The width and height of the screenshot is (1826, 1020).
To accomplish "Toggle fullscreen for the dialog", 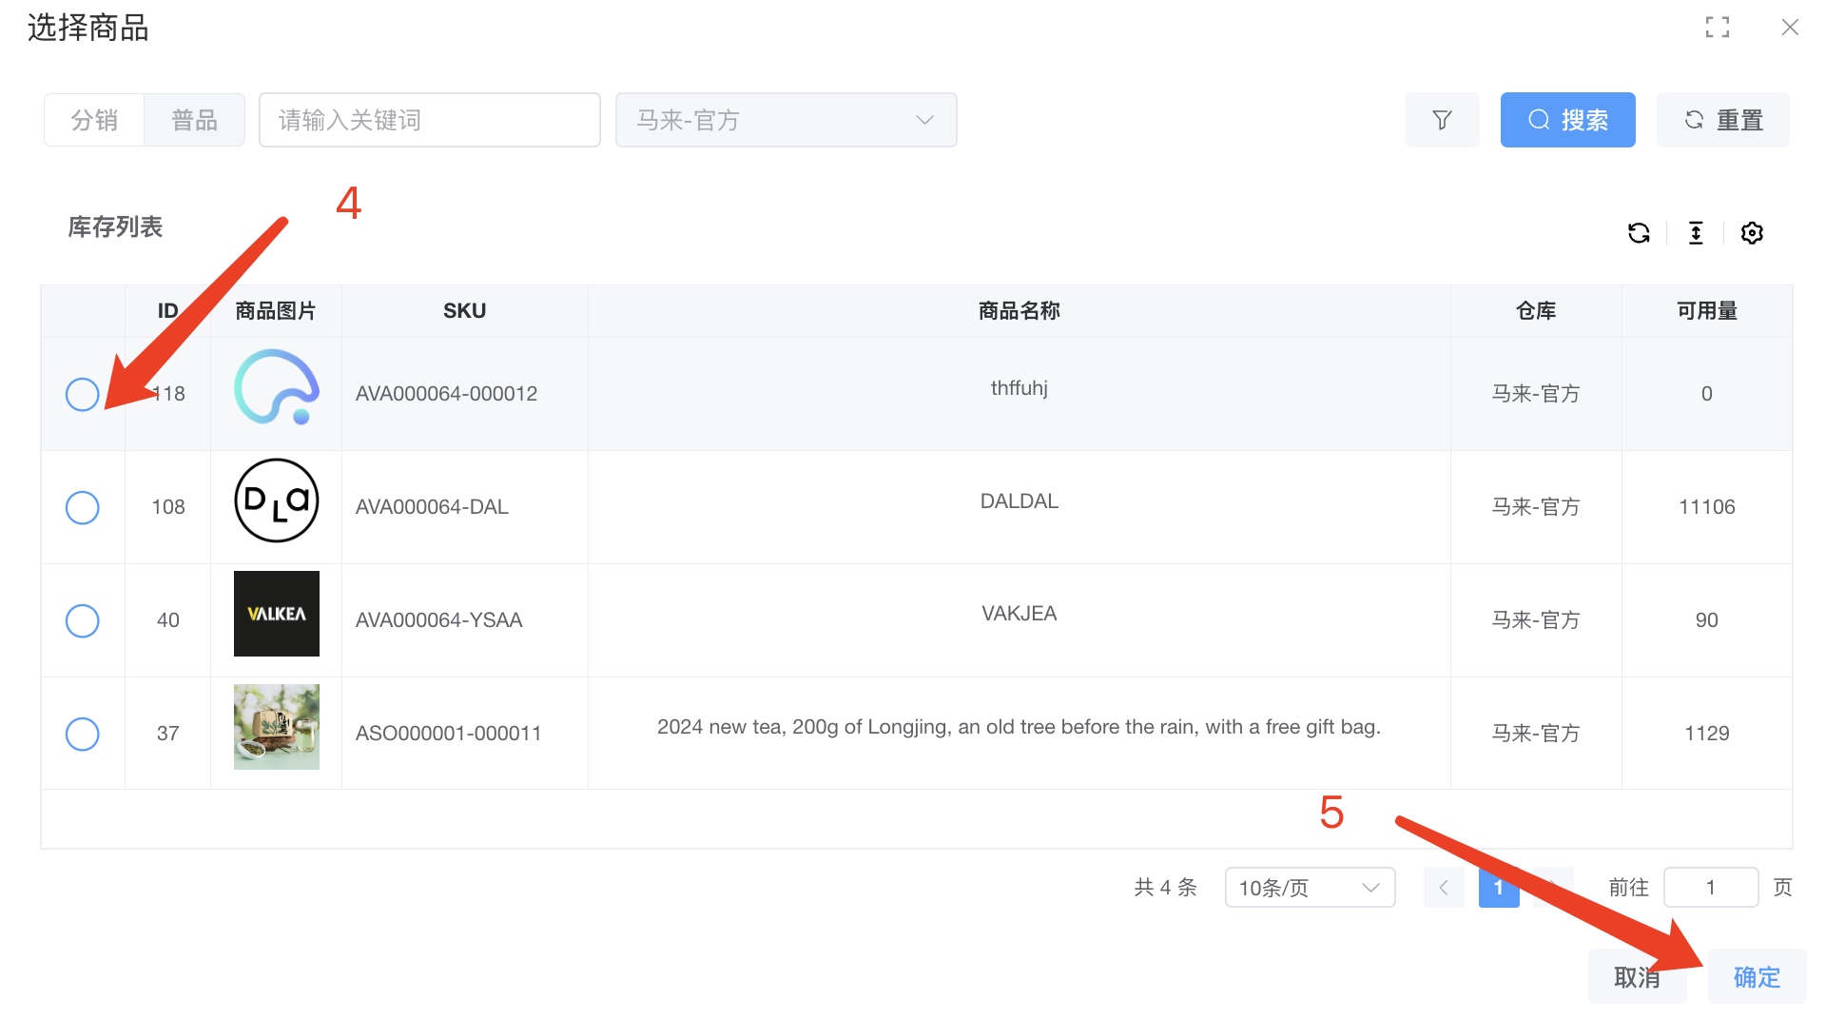I will [1718, 28].
